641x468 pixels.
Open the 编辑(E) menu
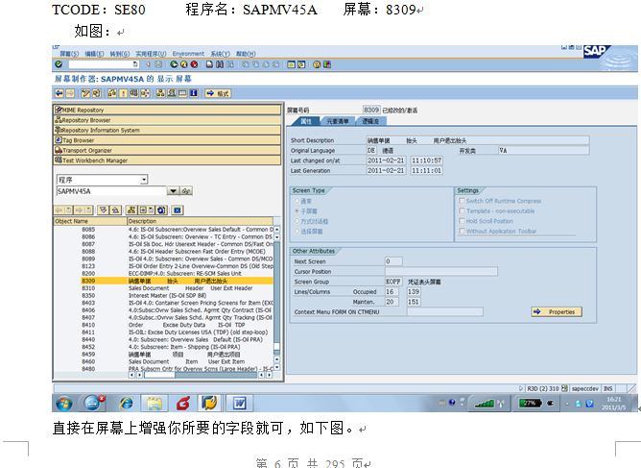point(94,54)
